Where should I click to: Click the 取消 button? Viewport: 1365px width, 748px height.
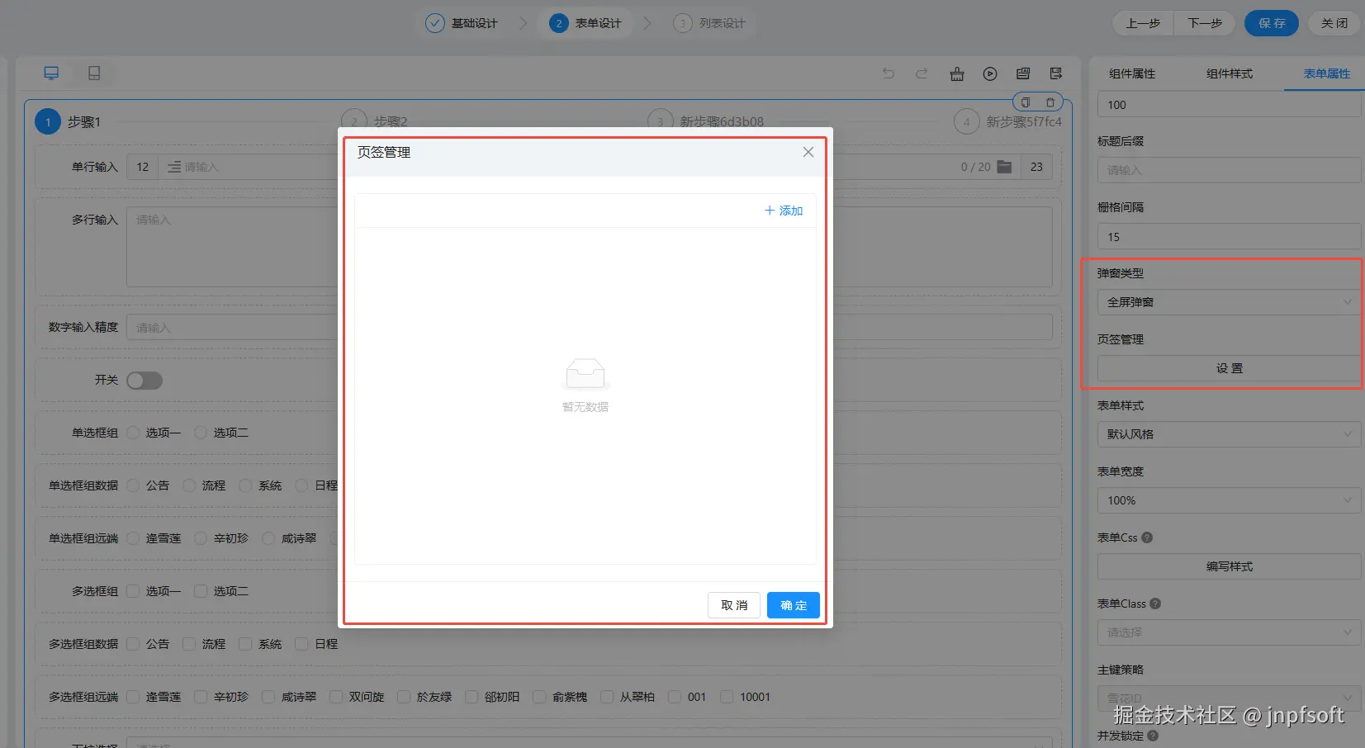coord(734,605)
